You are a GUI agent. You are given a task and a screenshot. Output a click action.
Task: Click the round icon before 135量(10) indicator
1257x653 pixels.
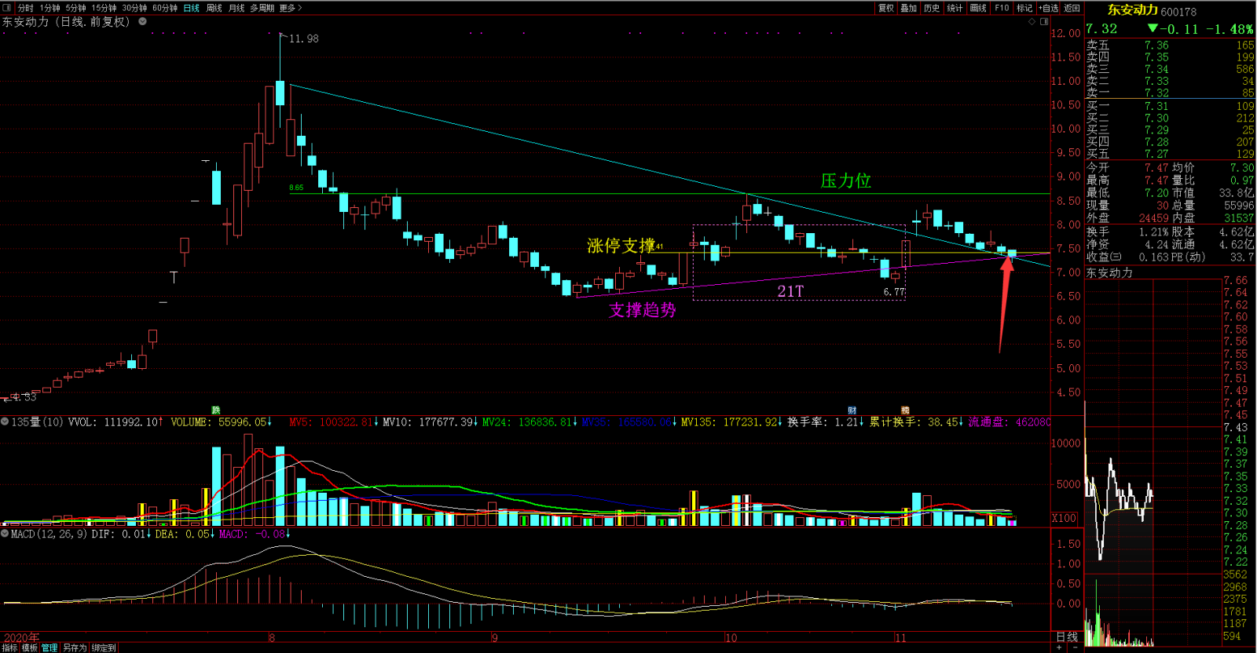[5, 421]
